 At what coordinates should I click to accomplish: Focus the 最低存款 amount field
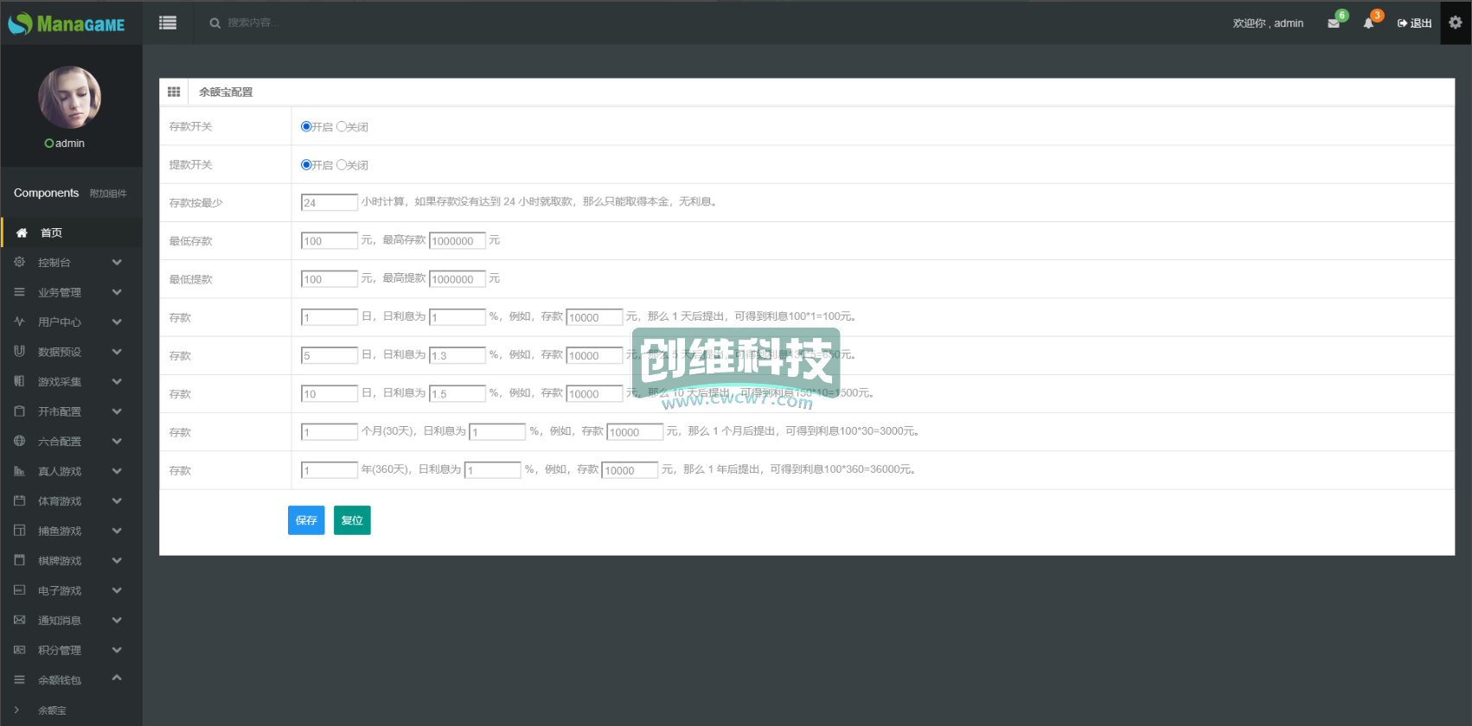330,240
